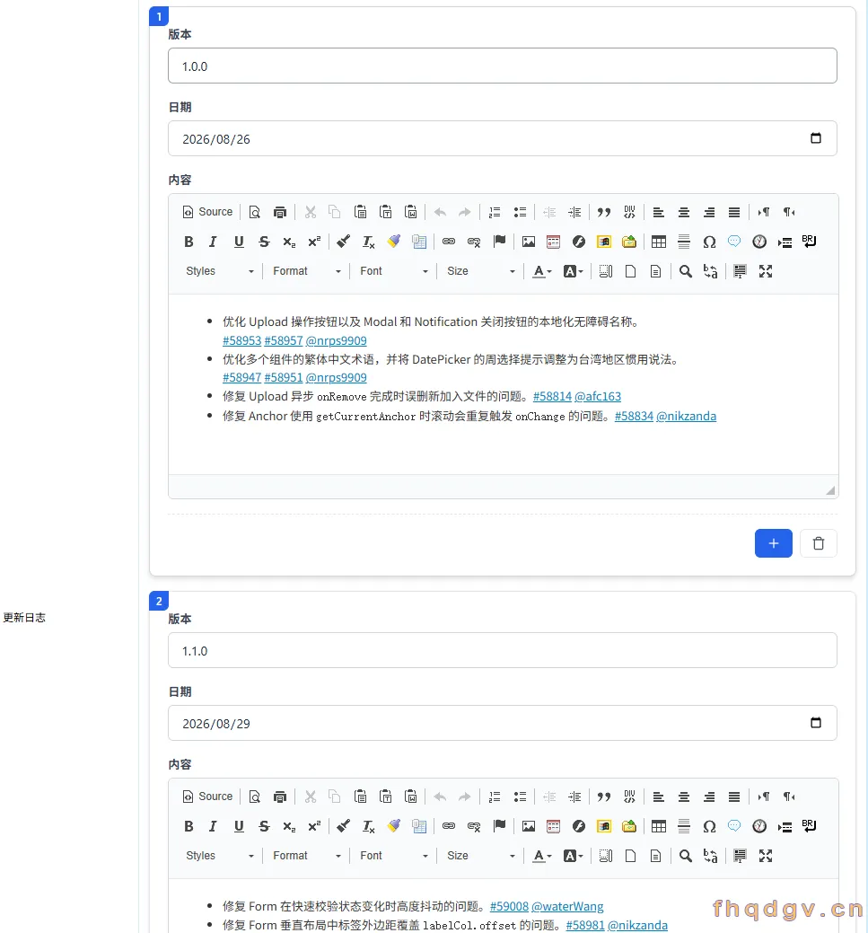This screenshot has width=868, height=933.
Task: Toggle Bold in first editor toolbar
Action: tap(189, 242)
